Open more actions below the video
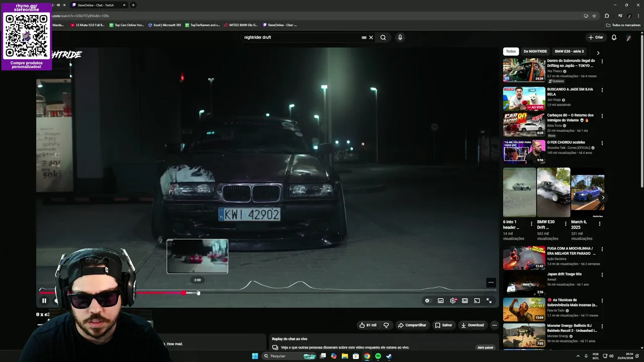This screenshot has width=644, height=362. pyautogui.click(x=495, y=325)
